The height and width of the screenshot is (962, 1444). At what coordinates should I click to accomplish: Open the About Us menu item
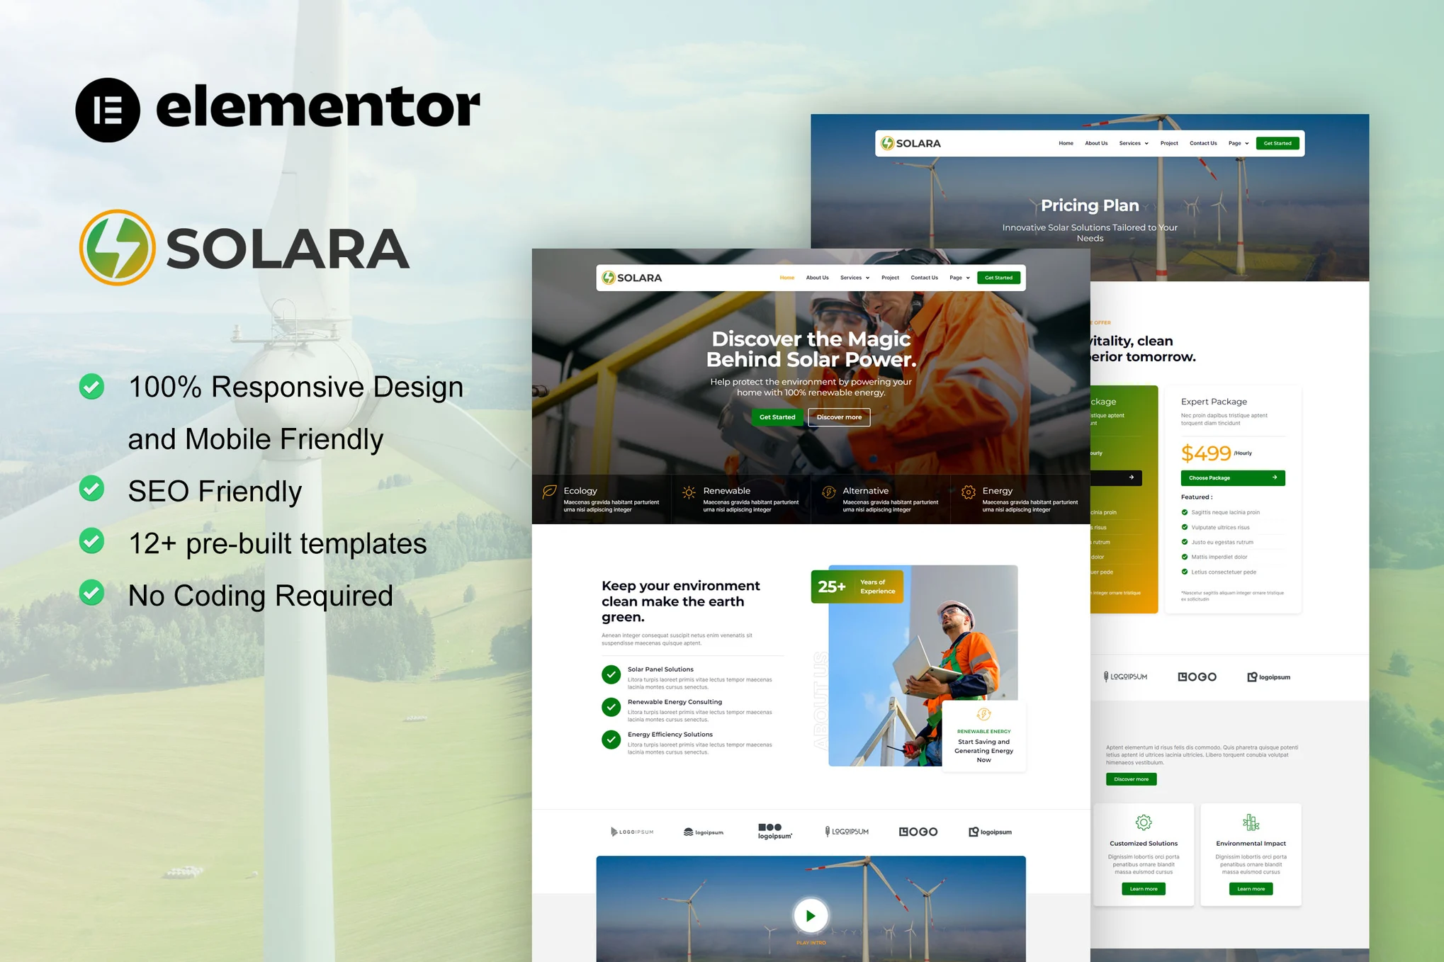click(x=816, y=278)
